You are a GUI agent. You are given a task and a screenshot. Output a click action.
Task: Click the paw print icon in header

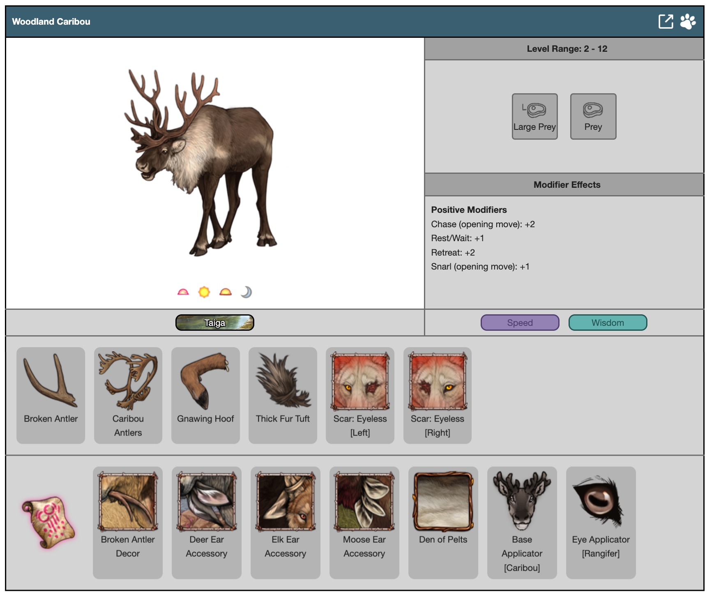coord(688,21)
